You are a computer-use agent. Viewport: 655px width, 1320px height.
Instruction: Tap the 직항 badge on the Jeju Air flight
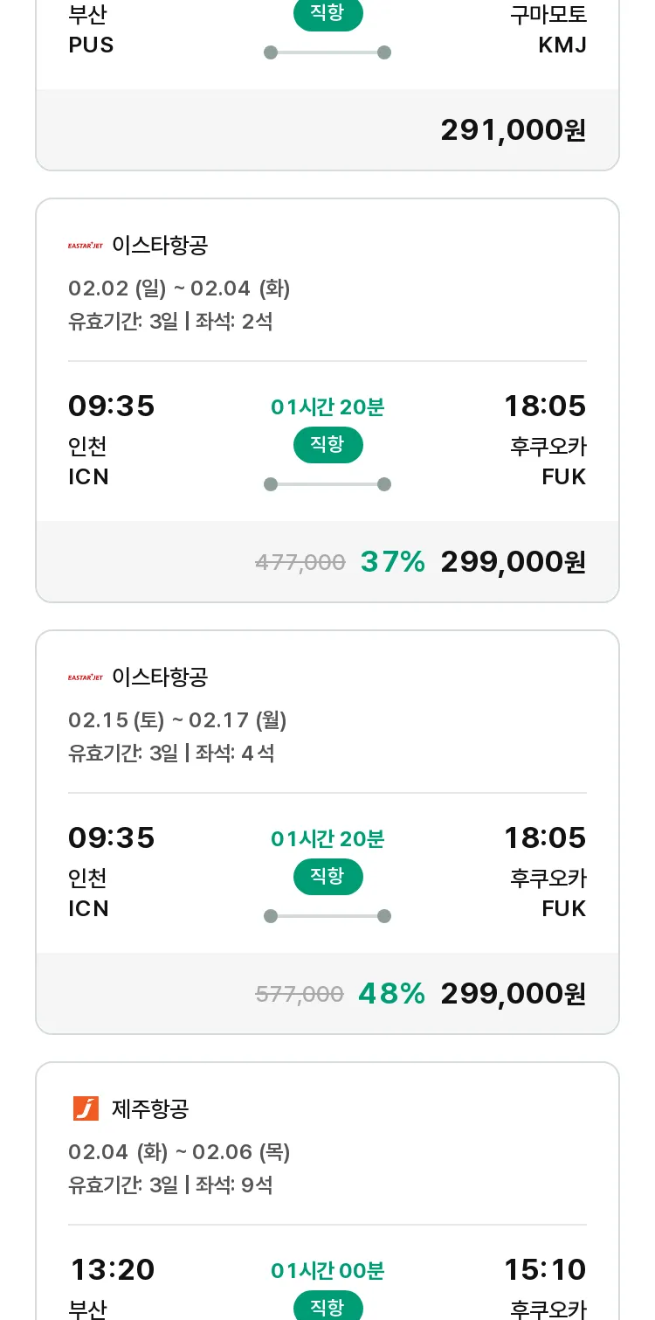click(327, 1307)
